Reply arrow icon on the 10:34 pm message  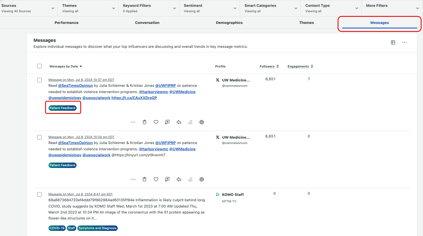click(x=179, y=179)
